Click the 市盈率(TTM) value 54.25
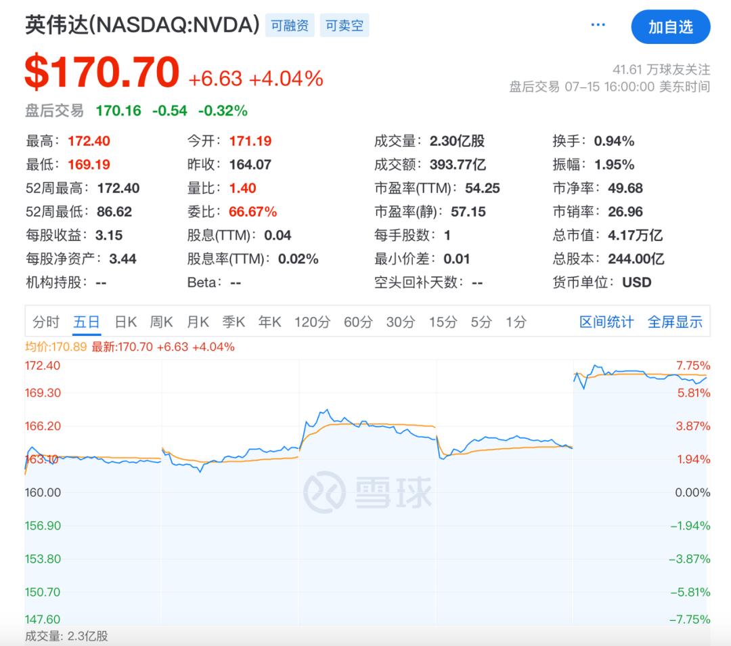 483,188
